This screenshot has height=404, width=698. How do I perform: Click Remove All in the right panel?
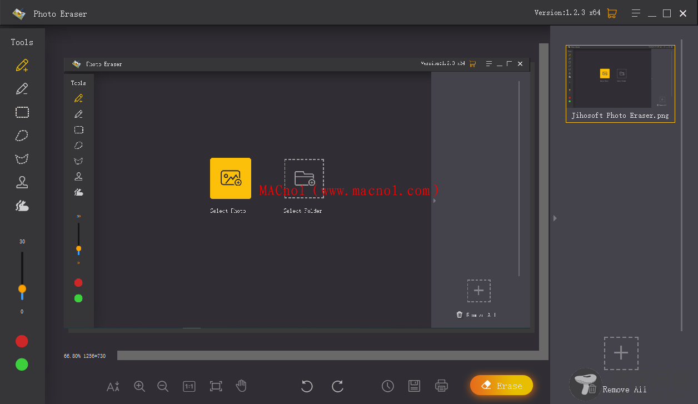(625, 390)
